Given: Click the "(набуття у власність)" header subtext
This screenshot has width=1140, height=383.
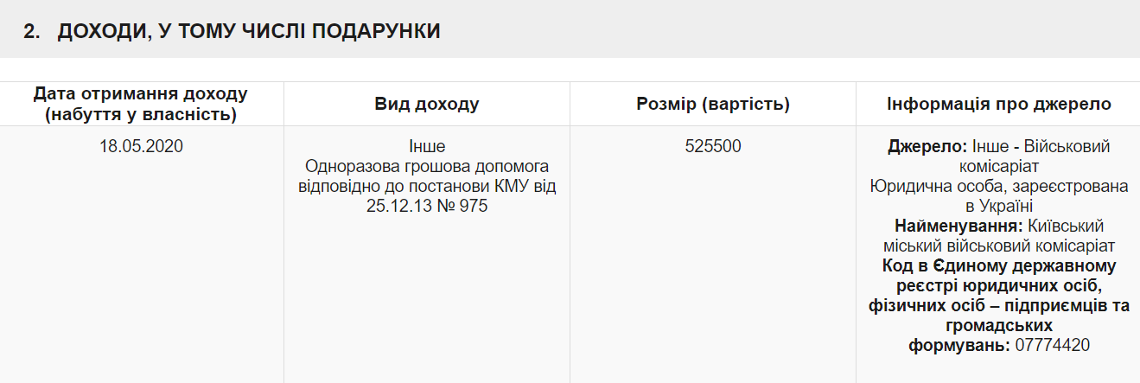Looking at the screenshot, I should click(x=141, y=113).
